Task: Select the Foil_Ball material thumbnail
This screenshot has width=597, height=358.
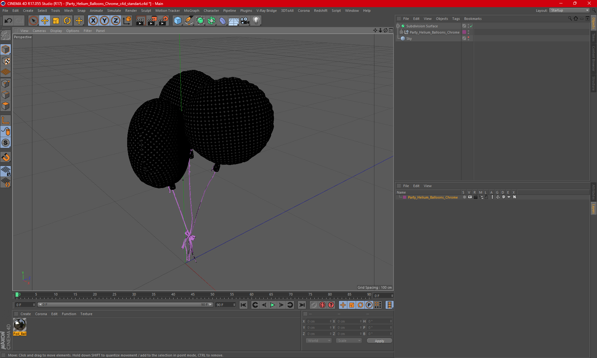Action: pyautogui.click(x=20, y=325)
